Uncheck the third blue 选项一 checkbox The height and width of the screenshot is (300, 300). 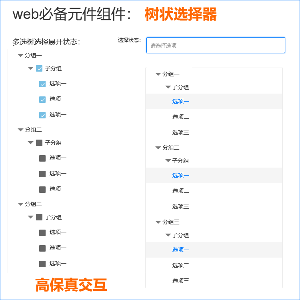point(42,115)
